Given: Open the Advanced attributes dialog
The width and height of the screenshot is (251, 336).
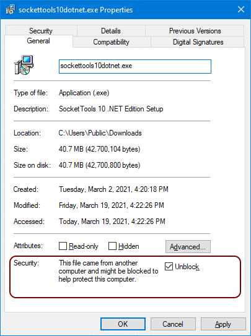Looking at the screenshot, I should click(188, 247).
